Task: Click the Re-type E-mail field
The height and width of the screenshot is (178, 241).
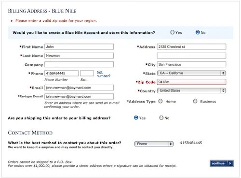Action: click(x=79, y=97)
